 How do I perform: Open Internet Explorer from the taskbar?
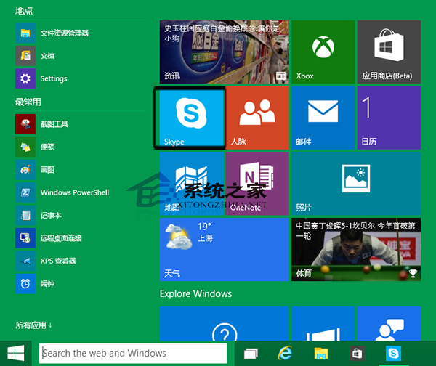click(x=286, y=354)
